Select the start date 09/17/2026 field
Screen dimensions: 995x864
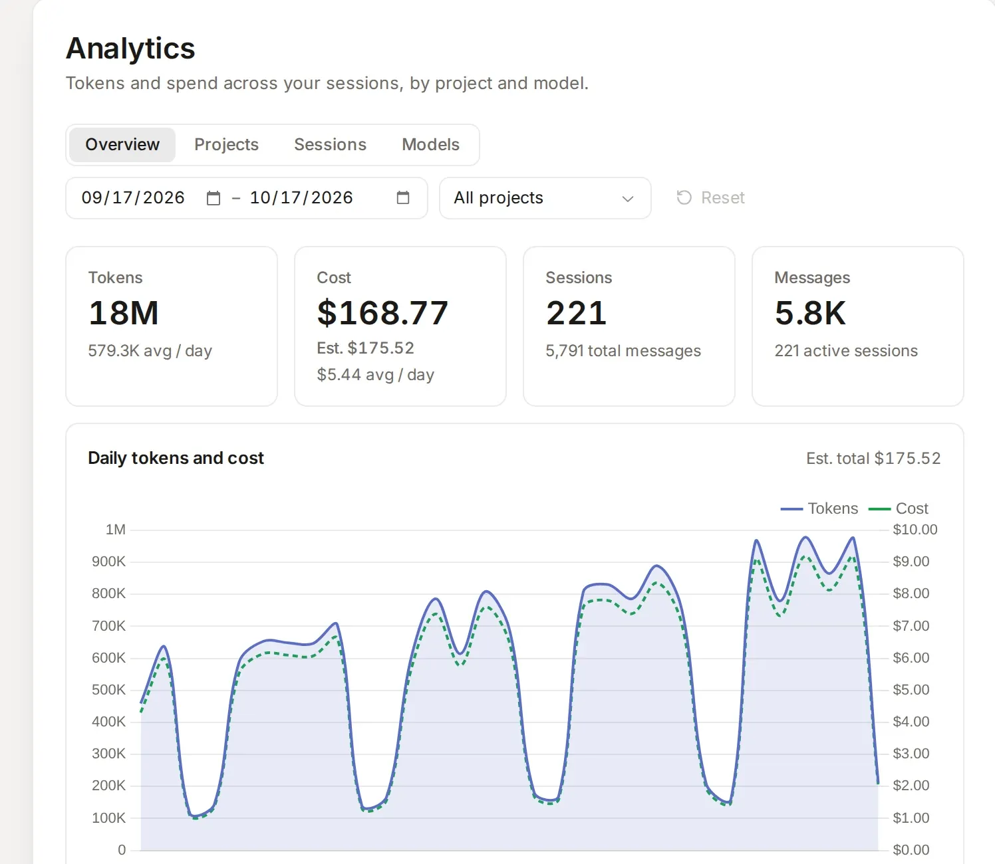[x=133, y=198]
